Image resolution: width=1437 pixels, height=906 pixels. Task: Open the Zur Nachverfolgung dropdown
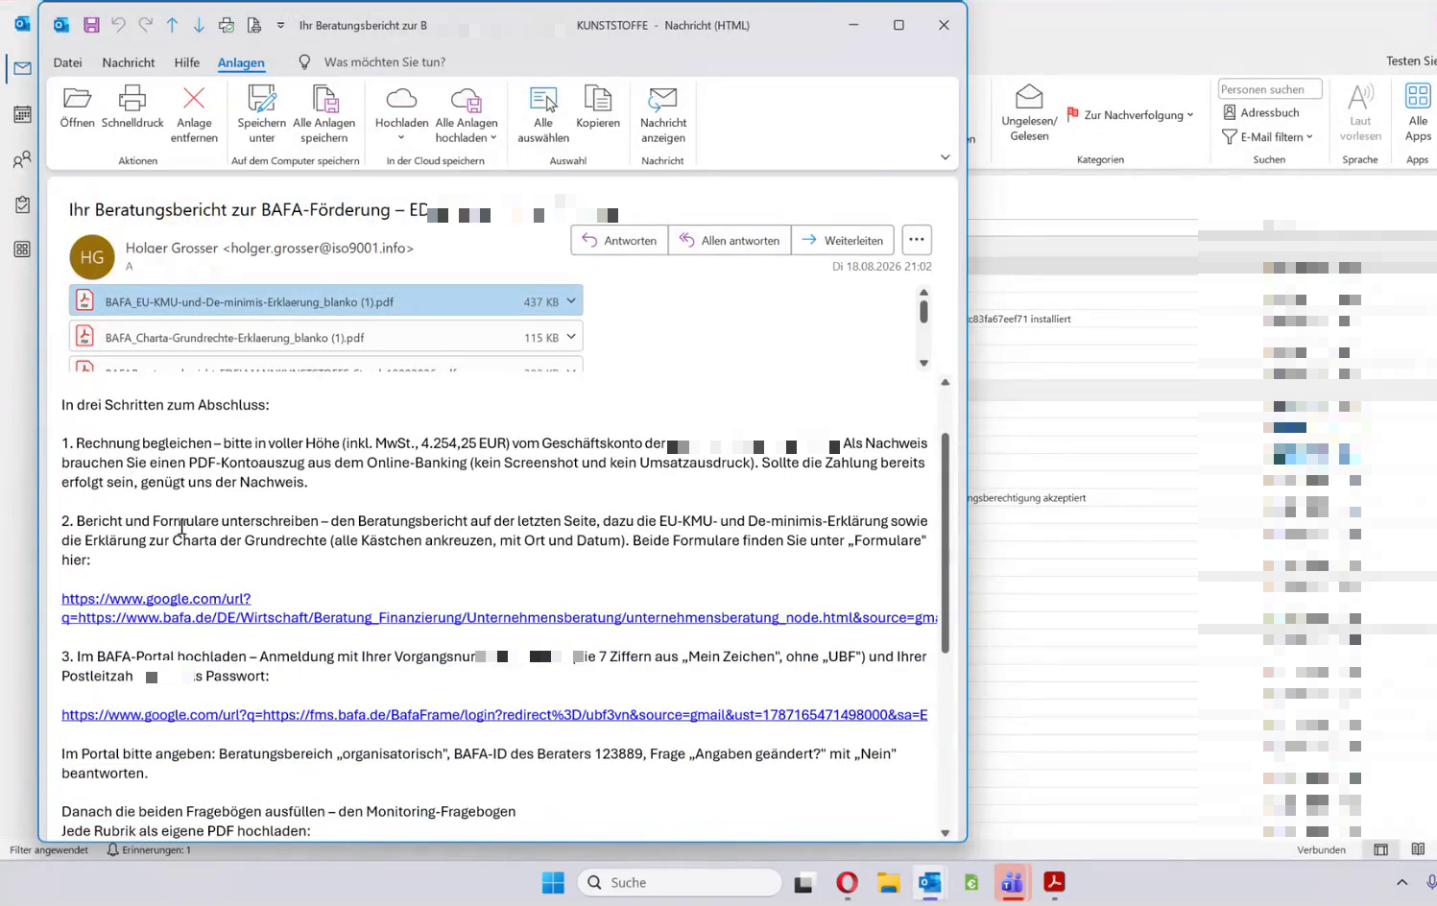(x=1131, y=115)
